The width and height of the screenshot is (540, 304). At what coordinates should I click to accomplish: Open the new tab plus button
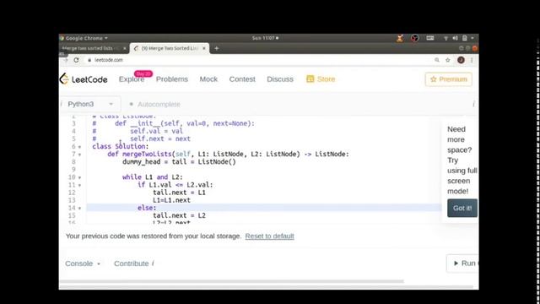(216, 48)
